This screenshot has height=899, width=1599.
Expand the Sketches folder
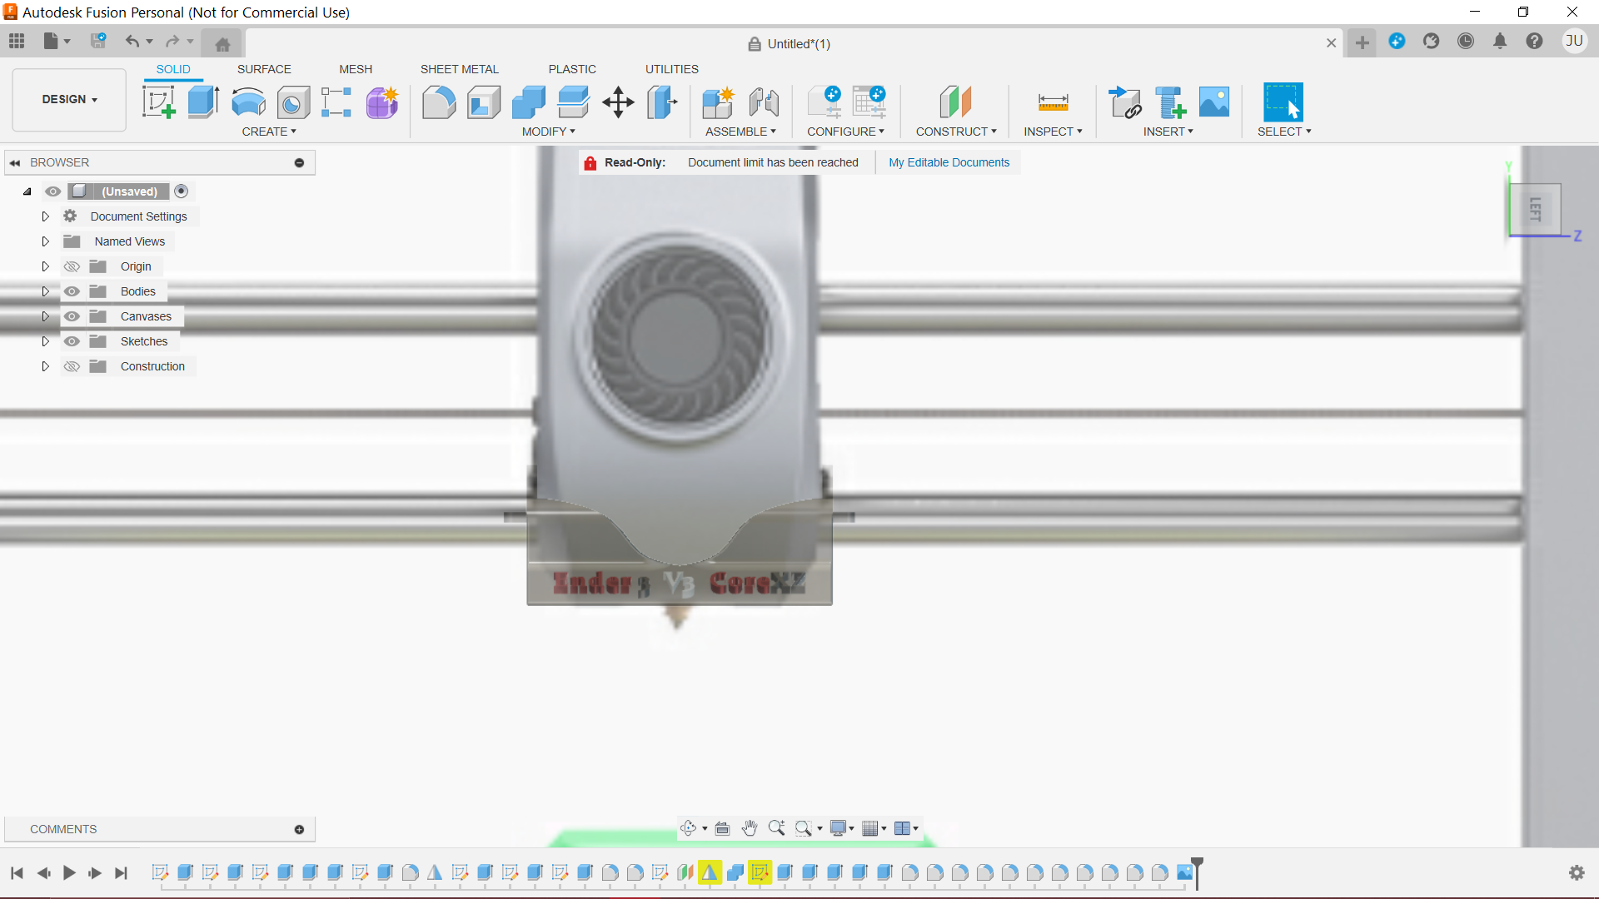pos(46,341)
